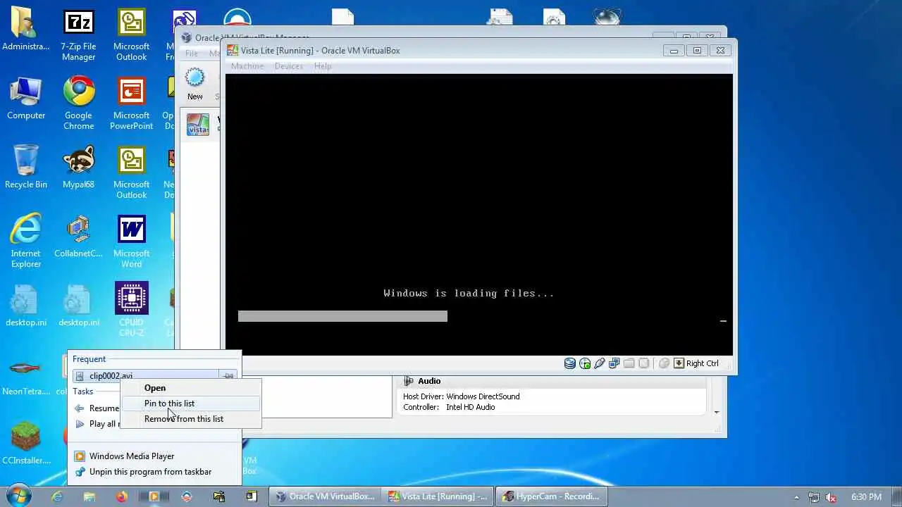Click clip0002.avi in the Frequent list

(x=146, y=376)
